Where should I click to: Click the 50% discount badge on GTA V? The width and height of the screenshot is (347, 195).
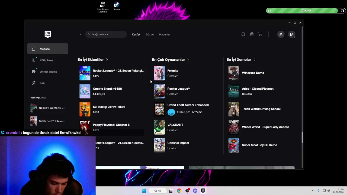[x=171, y=112]
